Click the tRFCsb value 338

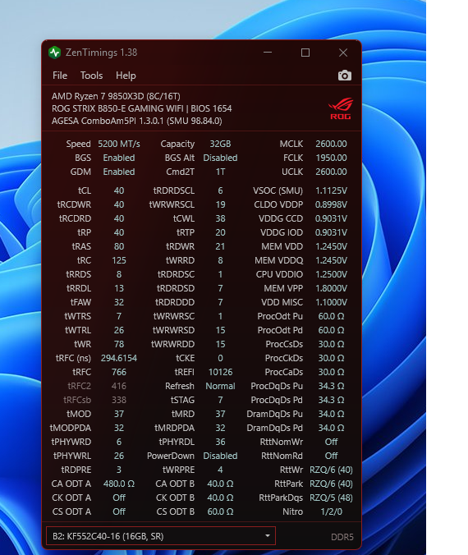click(x=119, y=400)
